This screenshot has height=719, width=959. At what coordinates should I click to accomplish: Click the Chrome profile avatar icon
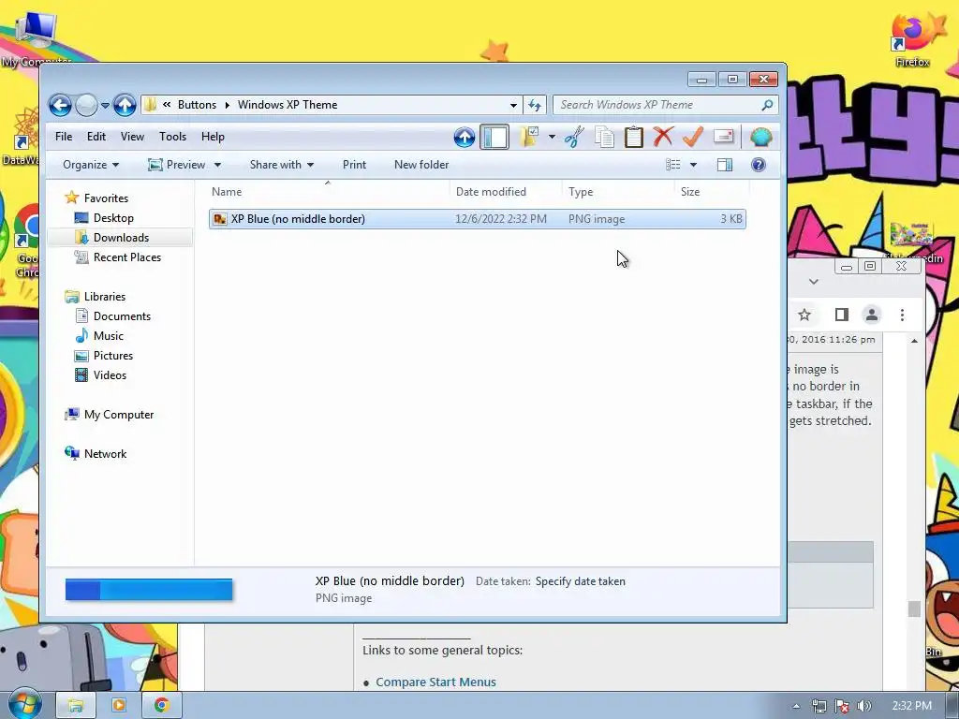[x=872, y=315]
